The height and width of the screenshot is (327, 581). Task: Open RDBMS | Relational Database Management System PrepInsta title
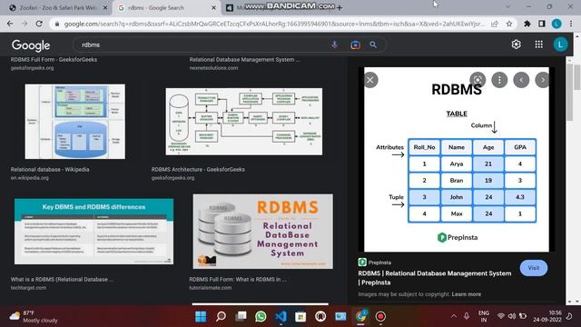click(x=435, y=278)
